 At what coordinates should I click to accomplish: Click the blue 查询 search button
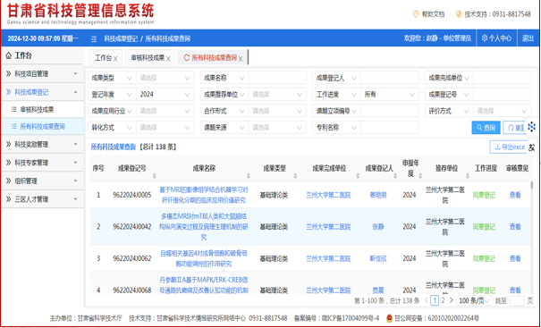pyautogui.click(x=486, y=128)
